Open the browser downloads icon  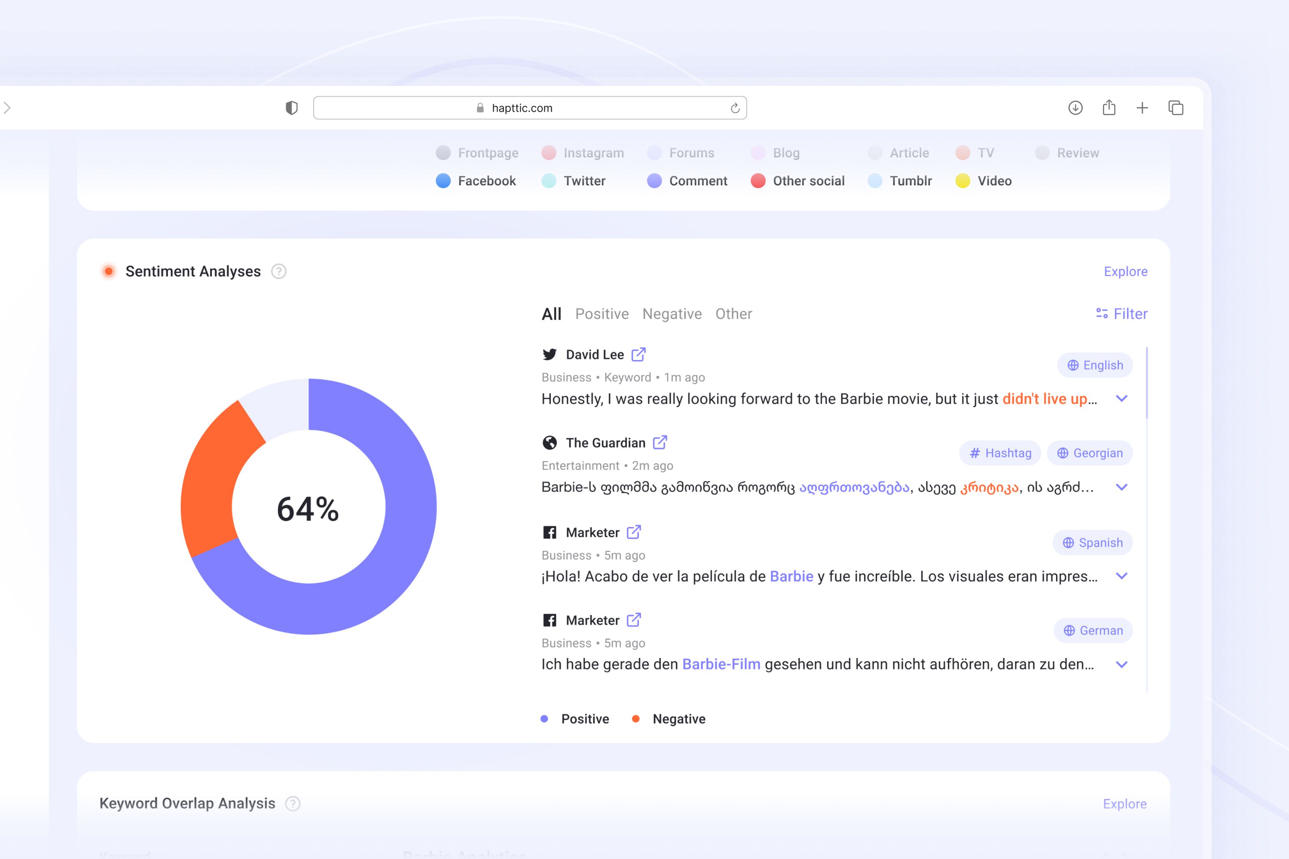[x=1075, y=108]
